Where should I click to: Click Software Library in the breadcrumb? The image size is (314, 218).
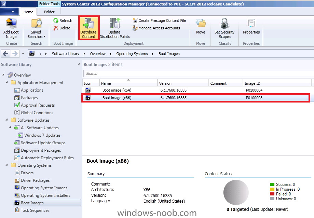pos(66,54)
